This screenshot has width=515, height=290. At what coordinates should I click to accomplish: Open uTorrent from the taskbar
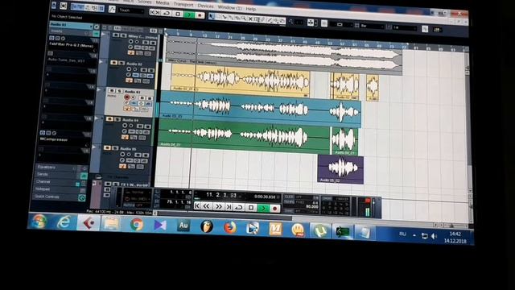tap(320, 230)
